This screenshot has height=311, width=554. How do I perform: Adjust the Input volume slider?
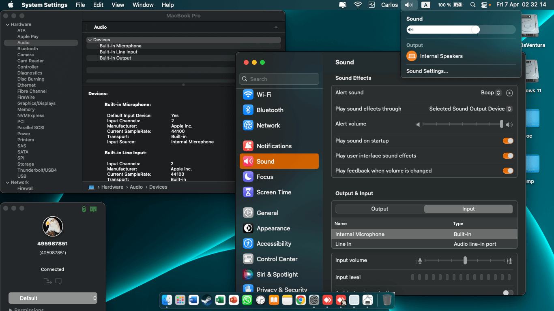(x=465, y=261)
